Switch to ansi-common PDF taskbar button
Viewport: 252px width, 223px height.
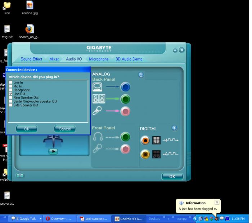94,219
